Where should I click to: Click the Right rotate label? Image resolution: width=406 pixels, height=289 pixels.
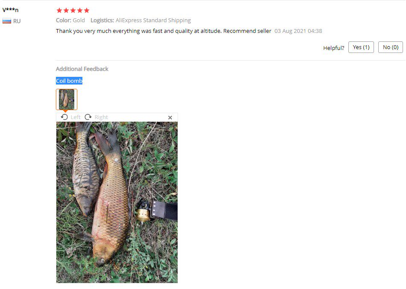pos(101,117)
